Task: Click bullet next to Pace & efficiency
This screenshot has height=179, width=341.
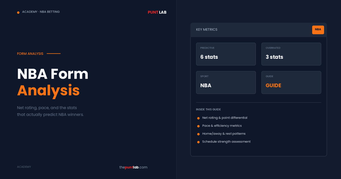Action: coord(198,126)
